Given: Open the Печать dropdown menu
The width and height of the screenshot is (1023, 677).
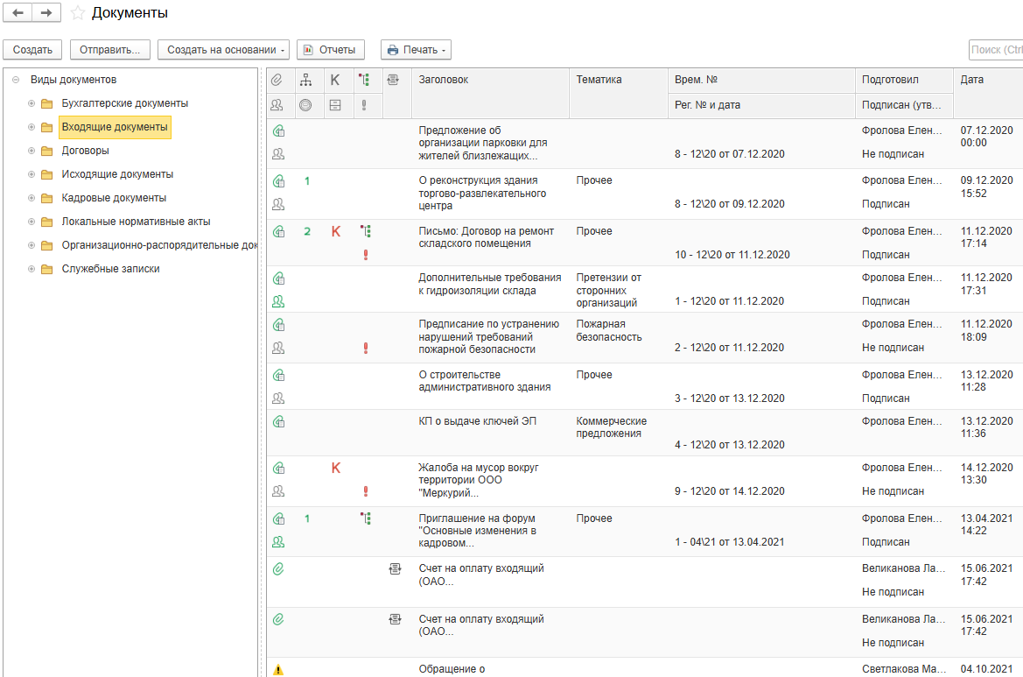Looking at the screenshot, I should click(416, 50).
